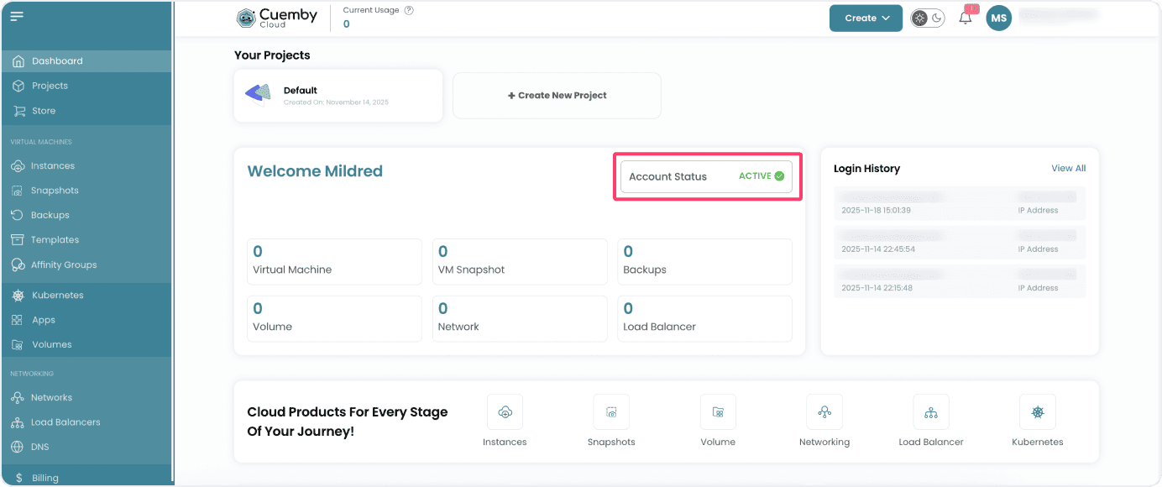Screen dimensions: 1162x487
Task: Click the Load Balancer product icon
Action: (931, 412)
